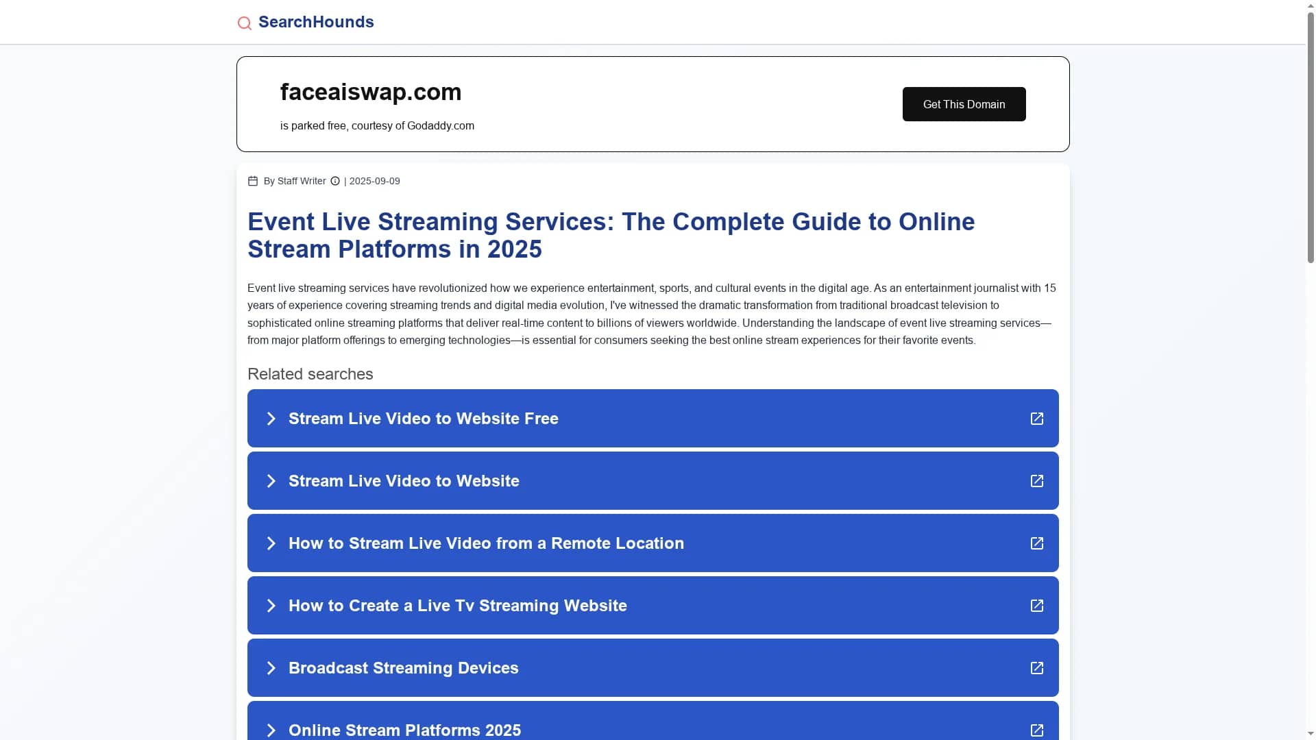The width and height of the screenshot is (1316, 740).
Task: Click chevron beside Broadcast Streaming Devices
Action: pyautogui.click(x=271, y=668)
